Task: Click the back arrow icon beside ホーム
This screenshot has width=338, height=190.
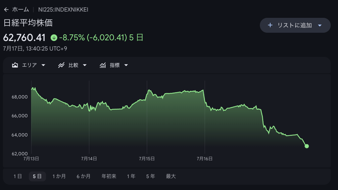Action: (6, 10)
